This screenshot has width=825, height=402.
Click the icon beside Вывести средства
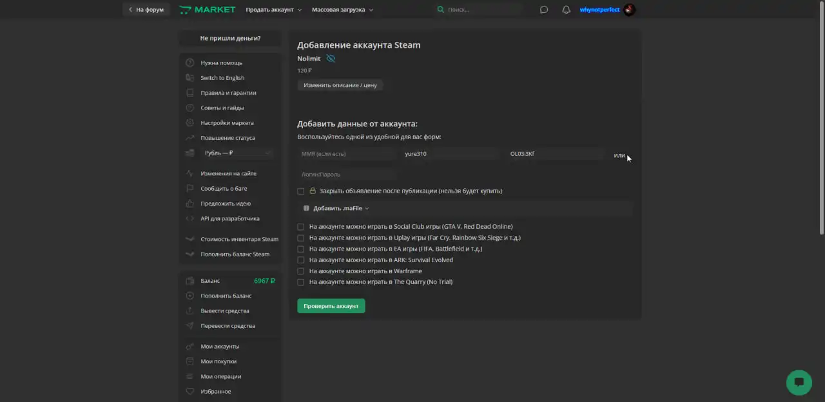(x=189, y=311)
